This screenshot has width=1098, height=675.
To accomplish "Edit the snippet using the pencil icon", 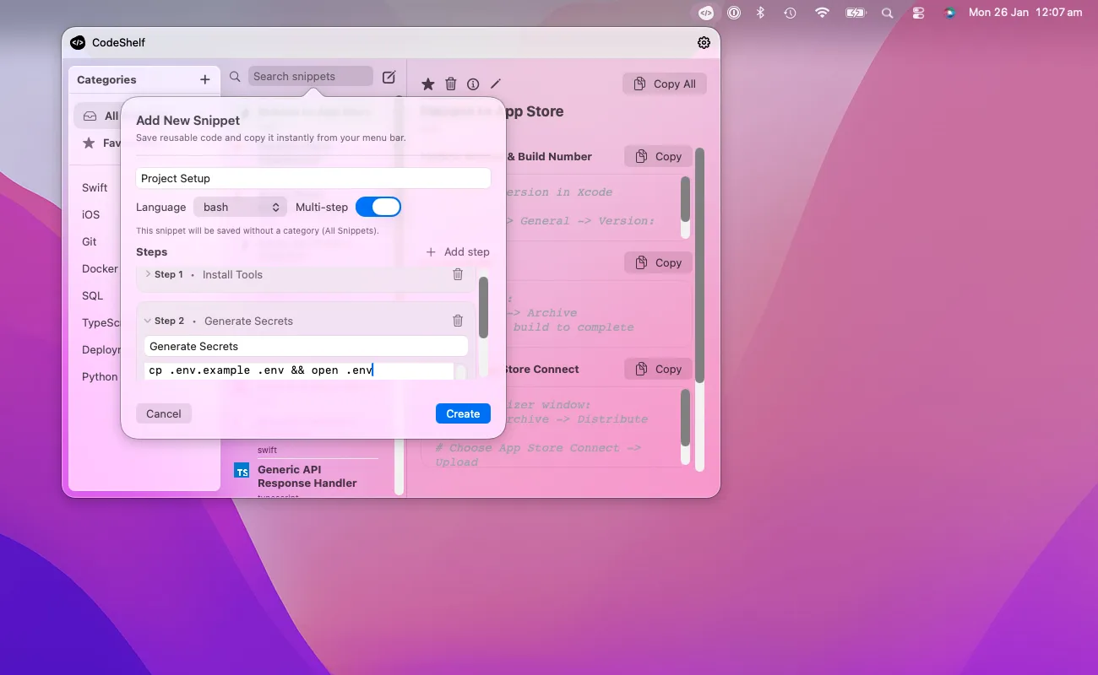I will pyautogui.click(x=496, y=84).
